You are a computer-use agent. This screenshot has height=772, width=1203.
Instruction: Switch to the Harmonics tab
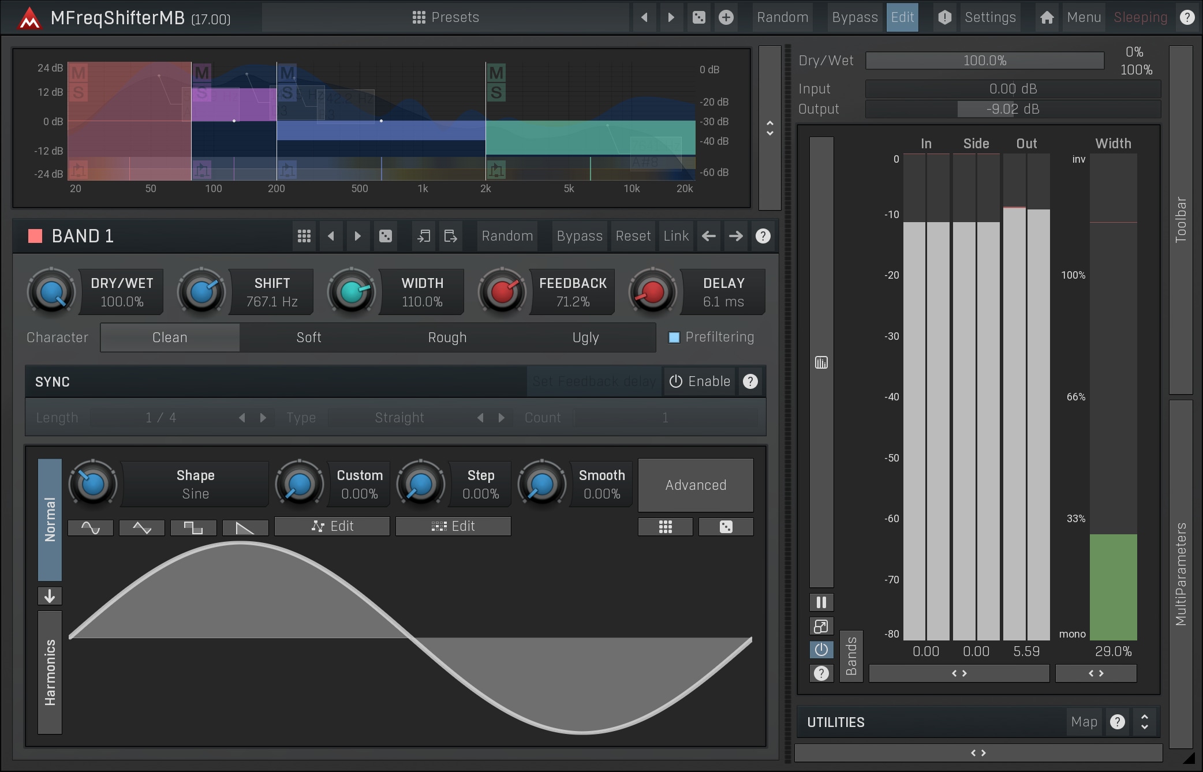pos(50,672)
